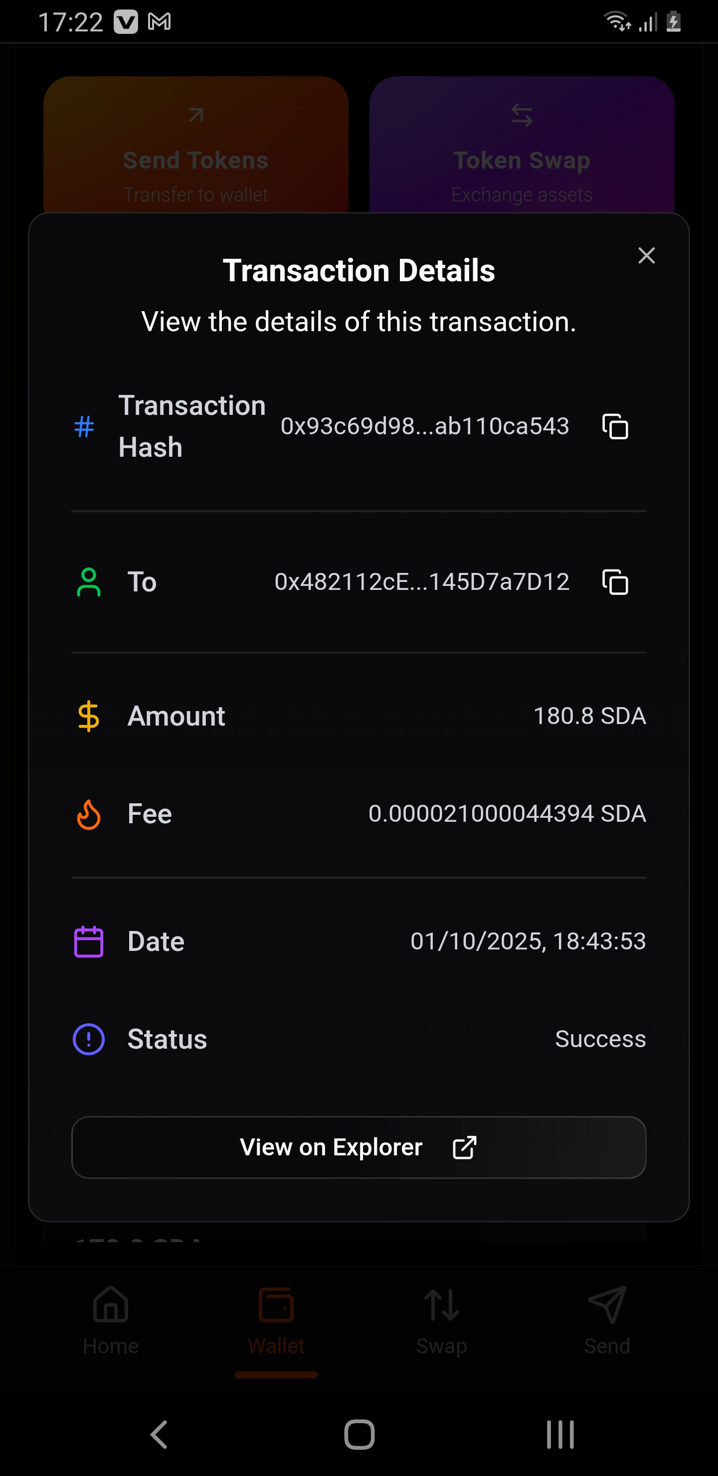The width and height of the screenshot is (718, 1476).
Task: Tap the orange flame Fee icon
Action: [89, 814]
